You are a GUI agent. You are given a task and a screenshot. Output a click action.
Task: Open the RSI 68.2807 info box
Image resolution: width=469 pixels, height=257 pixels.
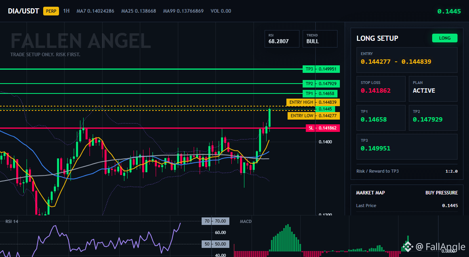(x=282, y=38)
